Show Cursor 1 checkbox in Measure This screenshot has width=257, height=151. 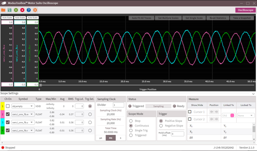190,112
